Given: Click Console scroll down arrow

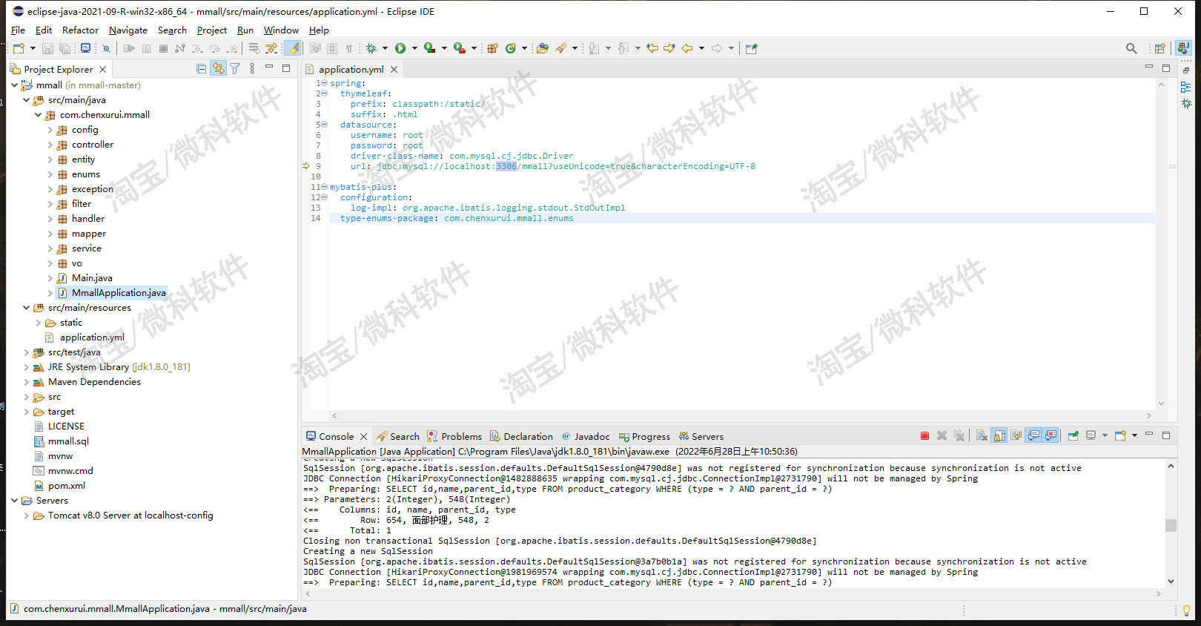Looking at the screenshot, I should pyautogui.click(x=1171, y=581).
